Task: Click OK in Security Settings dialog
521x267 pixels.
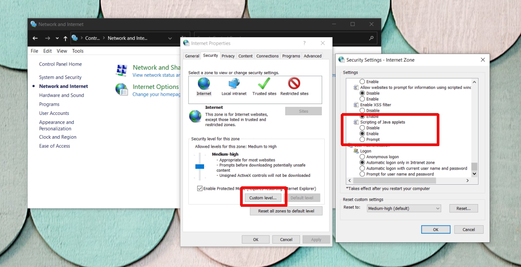Action: pos(435,230)
